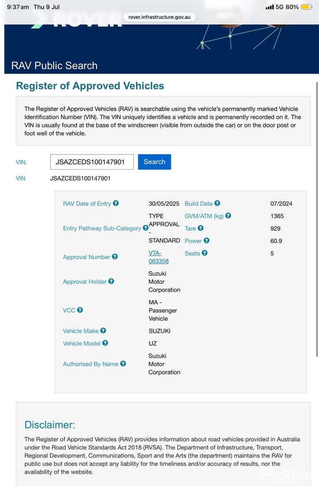Select the Vehicle Model value UZ
The width and height of the screenshot is (319, 486).
click(x=153, y=343)
